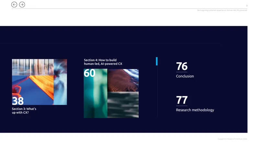Jump to page 38 number
This screenshot has width=259, height=145.
coord(18,101)
